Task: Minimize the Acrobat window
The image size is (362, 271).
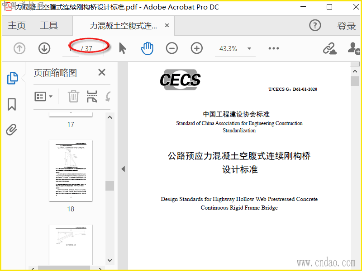Action: coord(303,7)
